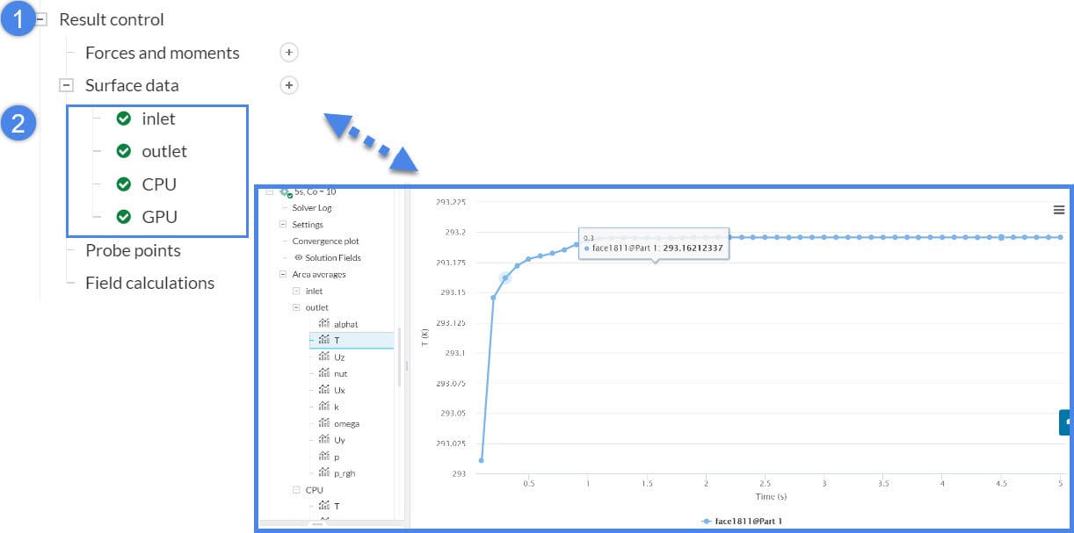
Task: Collapse the Area averages section
Action: (283, 275)
